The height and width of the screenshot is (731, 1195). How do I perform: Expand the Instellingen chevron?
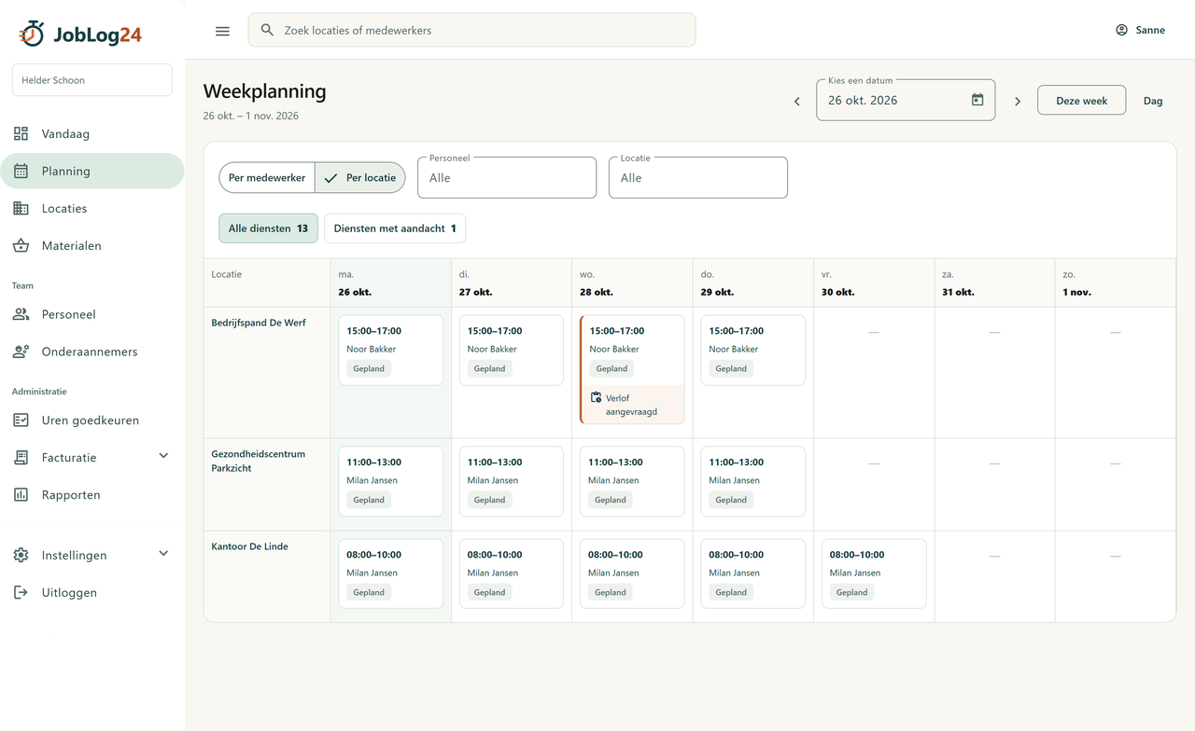click(163, 553)
